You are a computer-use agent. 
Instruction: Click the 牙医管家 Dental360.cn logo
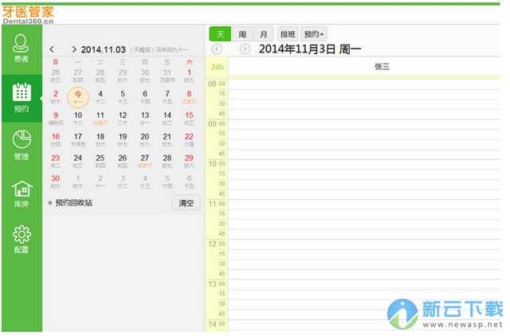coord(28,15)
